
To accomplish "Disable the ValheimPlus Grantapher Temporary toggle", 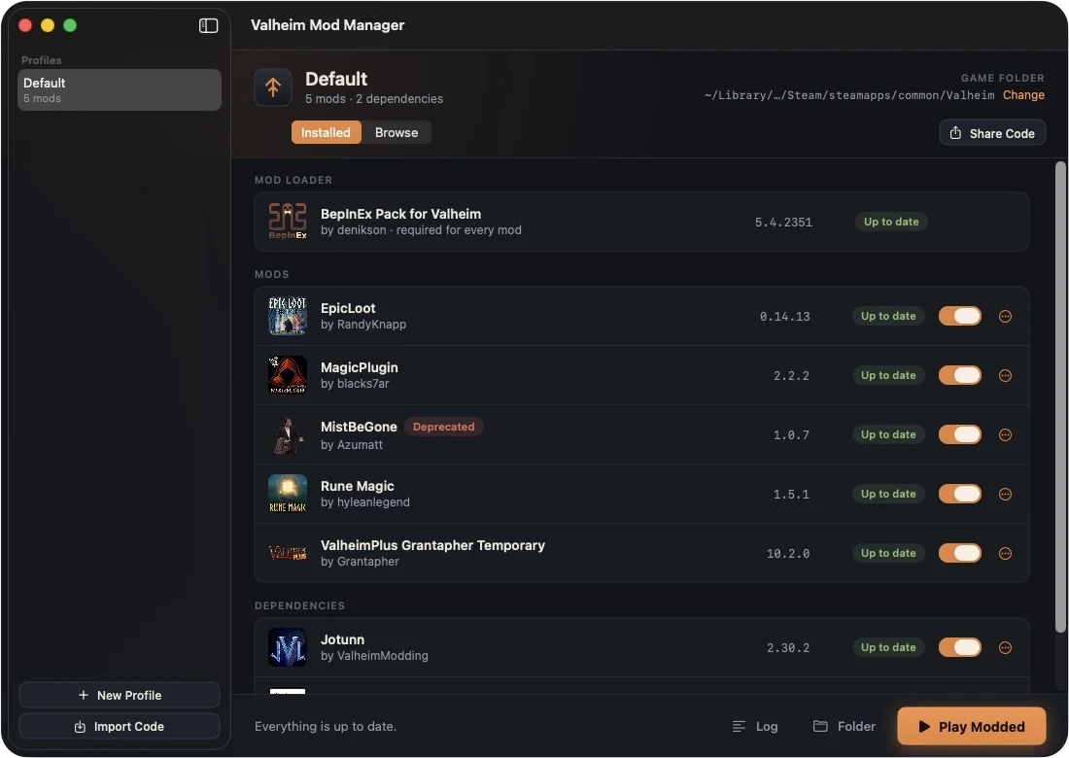I will click(960, 554).
